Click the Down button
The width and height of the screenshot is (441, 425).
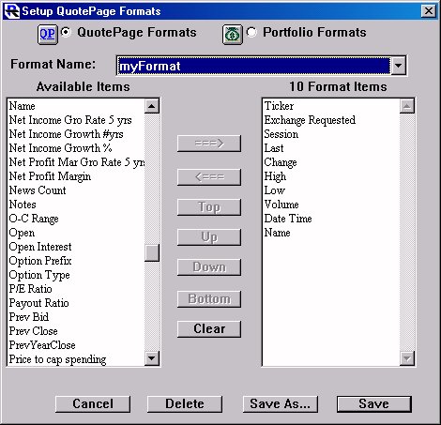(209, 267)
